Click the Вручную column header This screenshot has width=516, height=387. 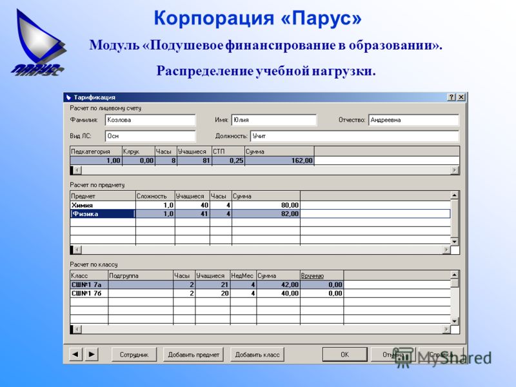322,276
